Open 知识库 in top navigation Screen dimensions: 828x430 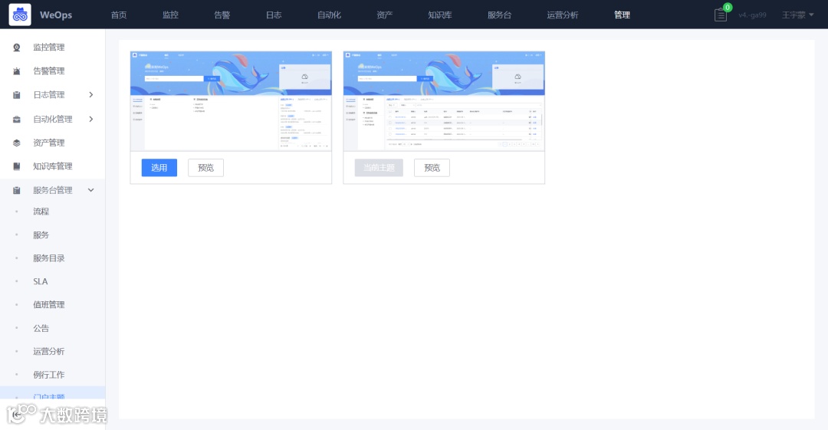(x=440, y=15)
